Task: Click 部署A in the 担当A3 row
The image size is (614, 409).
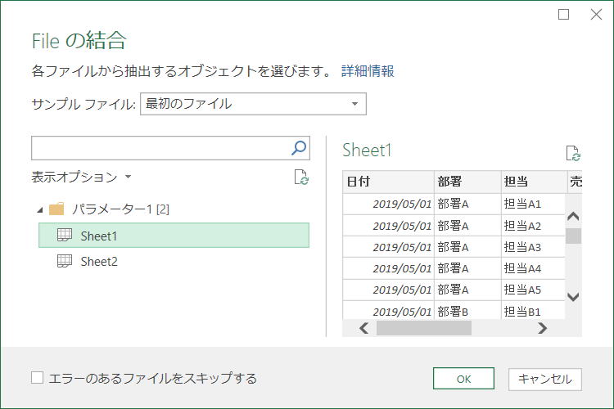Action: pos(467,247)
